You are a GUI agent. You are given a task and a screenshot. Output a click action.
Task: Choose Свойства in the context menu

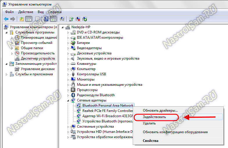coord(150,141)
